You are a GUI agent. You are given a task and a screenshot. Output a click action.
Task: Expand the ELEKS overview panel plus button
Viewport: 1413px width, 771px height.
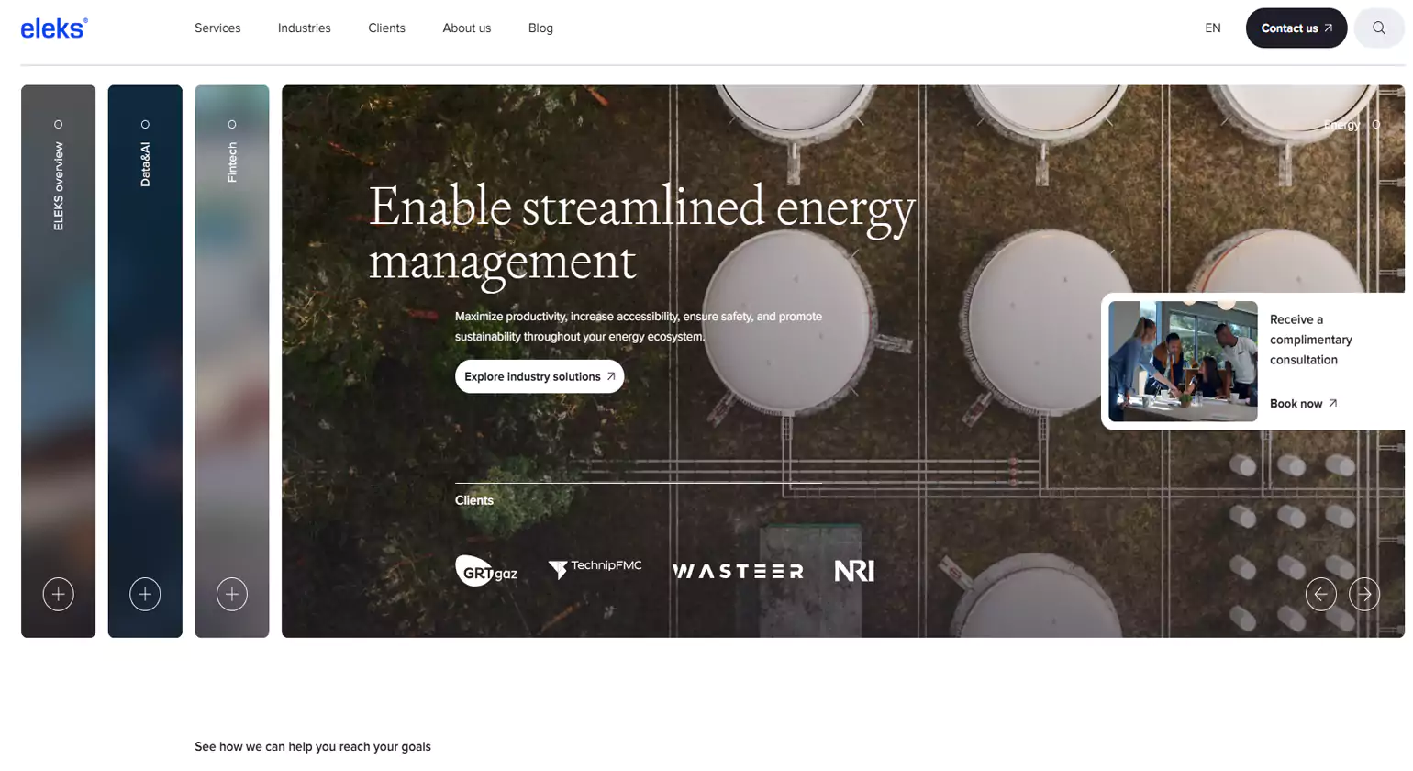59,595
